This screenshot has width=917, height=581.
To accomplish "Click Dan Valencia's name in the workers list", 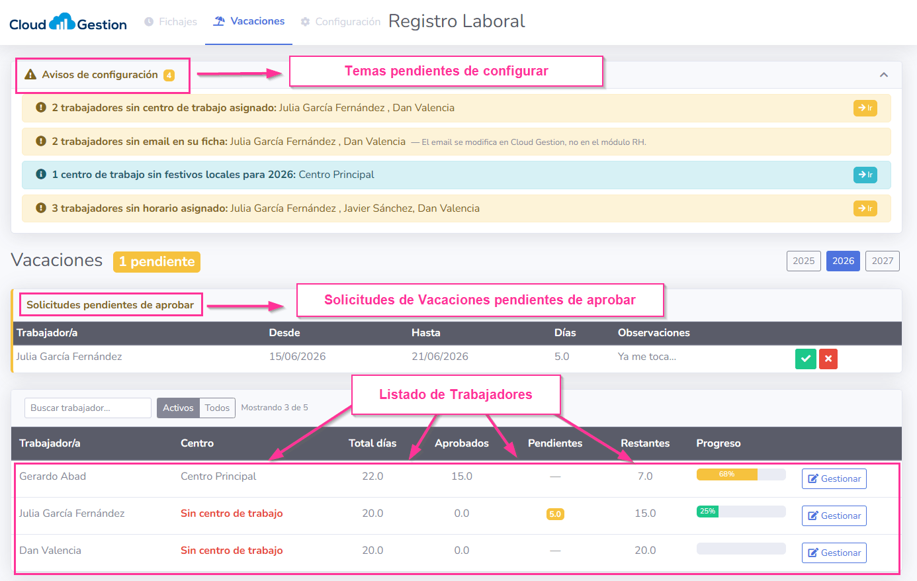I will click(50, 551).
